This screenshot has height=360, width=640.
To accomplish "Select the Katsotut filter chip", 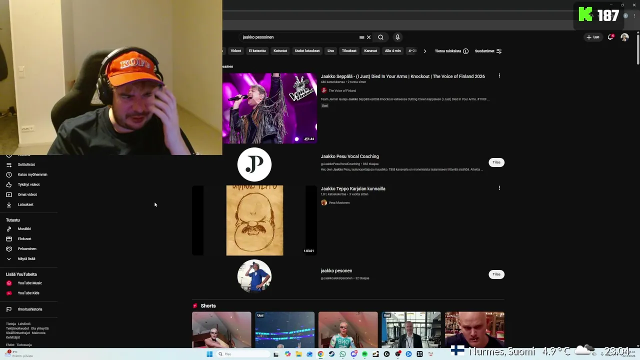I will pyautogui.click(x=280, y=51).
